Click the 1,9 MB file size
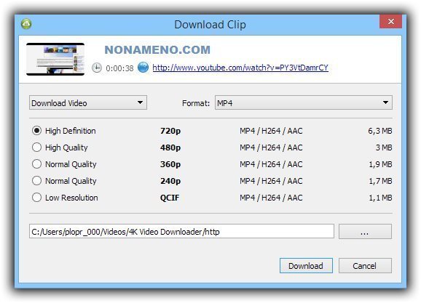 380,164
